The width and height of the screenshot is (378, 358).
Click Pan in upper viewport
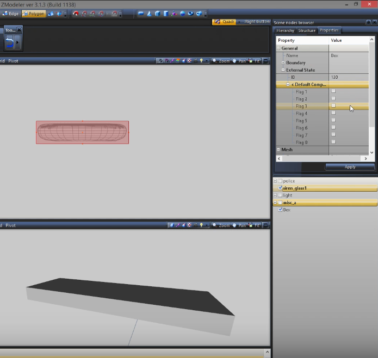(239, 61)
